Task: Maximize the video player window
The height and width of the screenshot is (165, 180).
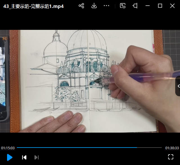Action: (x=160, y=6)
